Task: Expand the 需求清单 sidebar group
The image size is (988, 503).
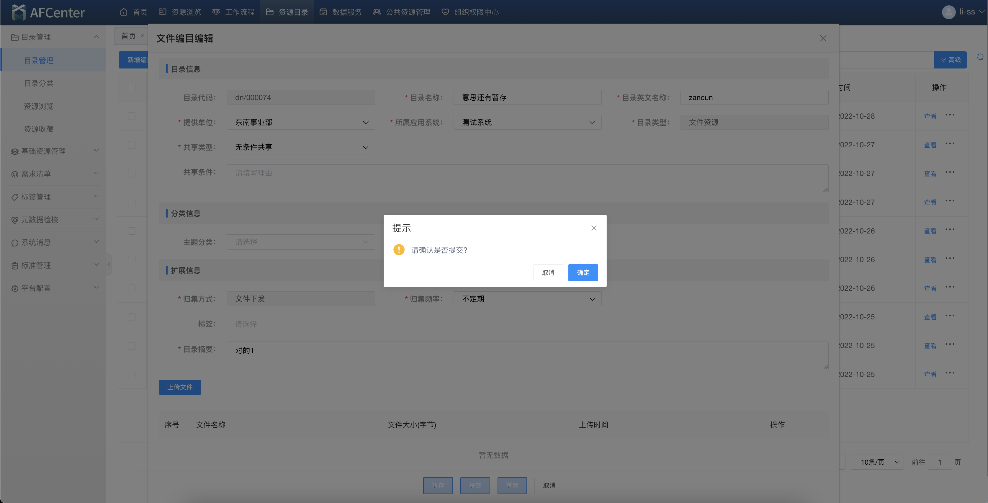Action: click(x=53, y=174)
